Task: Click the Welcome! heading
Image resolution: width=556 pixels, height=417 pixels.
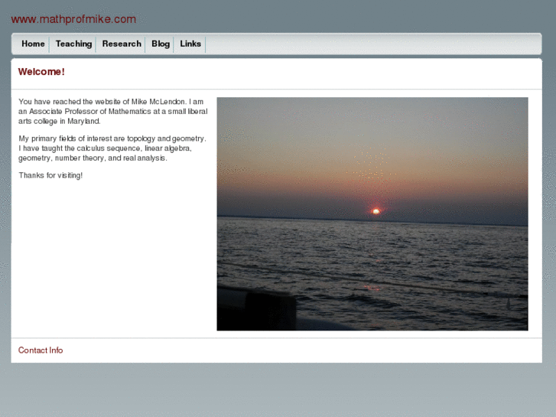Action: coord(41,72)
